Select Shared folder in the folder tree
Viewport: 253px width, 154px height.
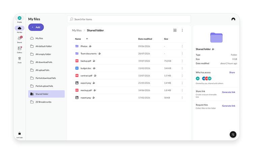coord(47,94)
